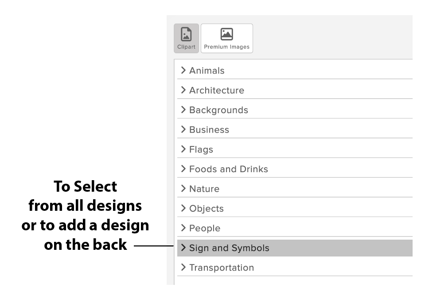Click the Premium Images picture icon
Image resolution: width=429 pixels, height=292 pixels.
coord(226,34)
